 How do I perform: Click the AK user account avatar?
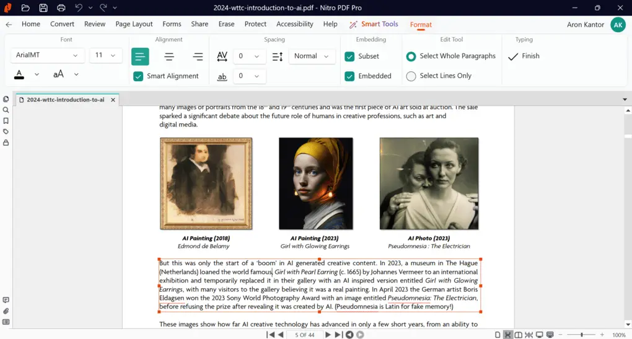tap(618, 25)
